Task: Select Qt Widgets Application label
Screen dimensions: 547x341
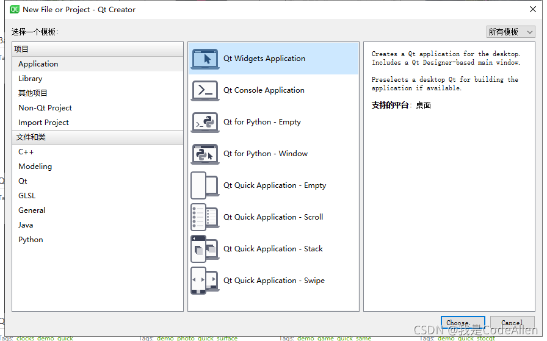Action: 264,59
